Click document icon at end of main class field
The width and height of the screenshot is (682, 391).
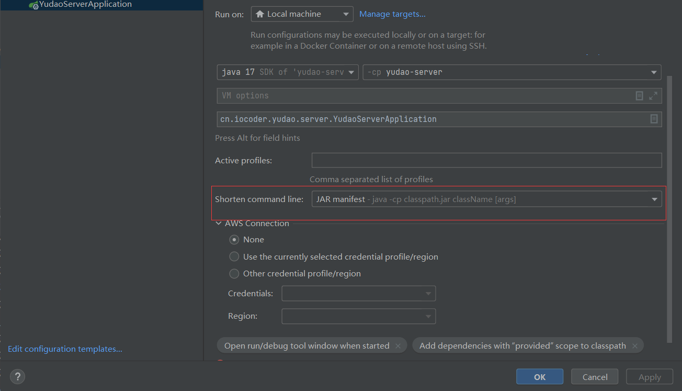tap(654, 119)
